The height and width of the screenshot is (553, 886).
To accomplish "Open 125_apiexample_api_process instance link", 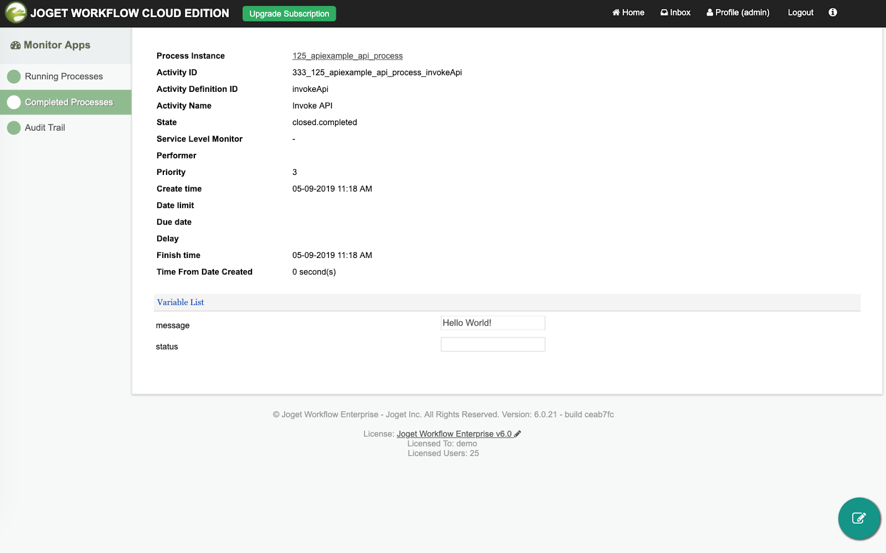I will (x=347, y=56).
